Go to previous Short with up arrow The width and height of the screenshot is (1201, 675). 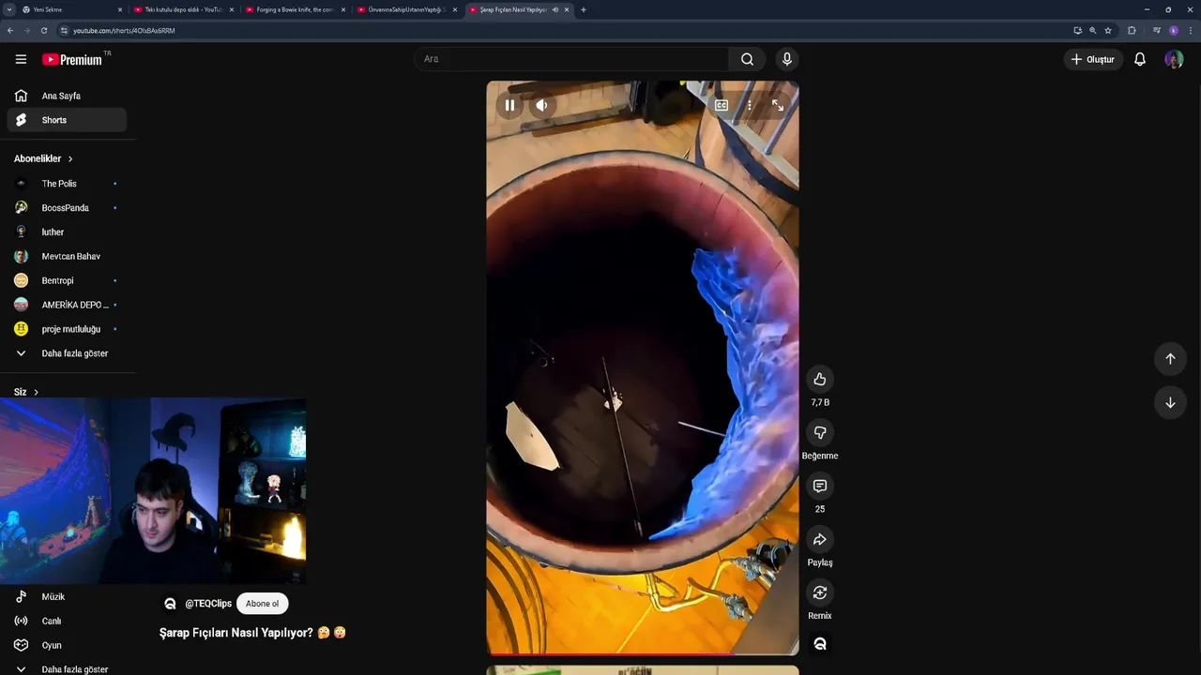pyautogui.click(x=1170, y=358)
